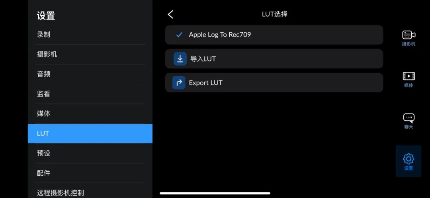Open the 预设 settings section

pos(44,153)
